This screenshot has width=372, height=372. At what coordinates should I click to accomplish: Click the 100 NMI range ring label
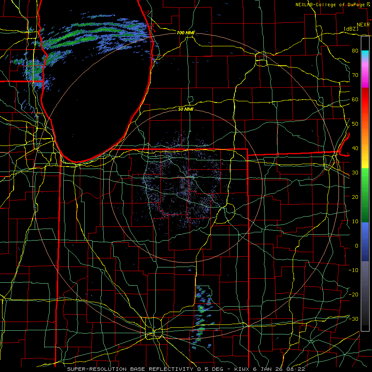[186, 33]
